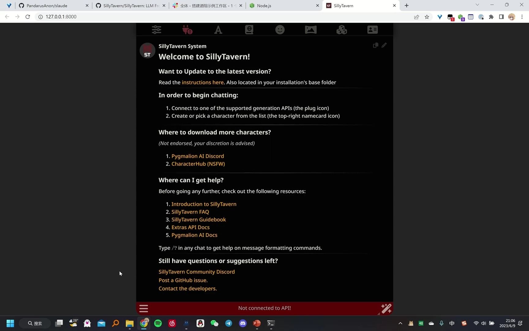The width and height of the screenshot is (529, 331).
Task: Click the address bar URL
Action: click(61, 17)
